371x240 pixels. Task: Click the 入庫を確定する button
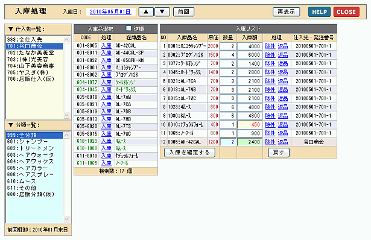[189, 153]
